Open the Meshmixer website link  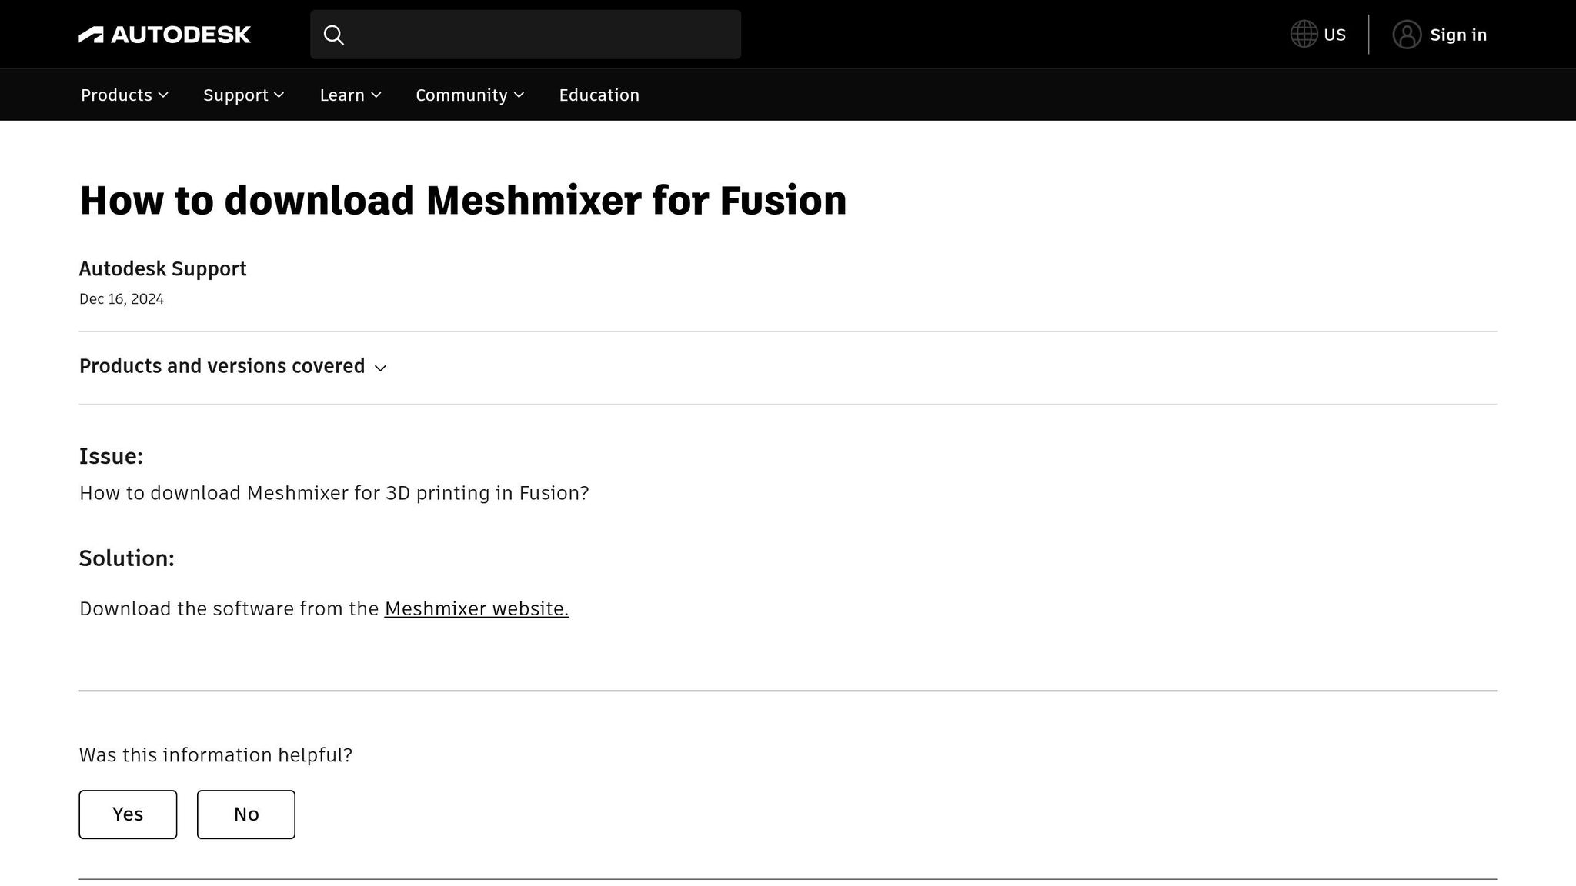point(476,608)
